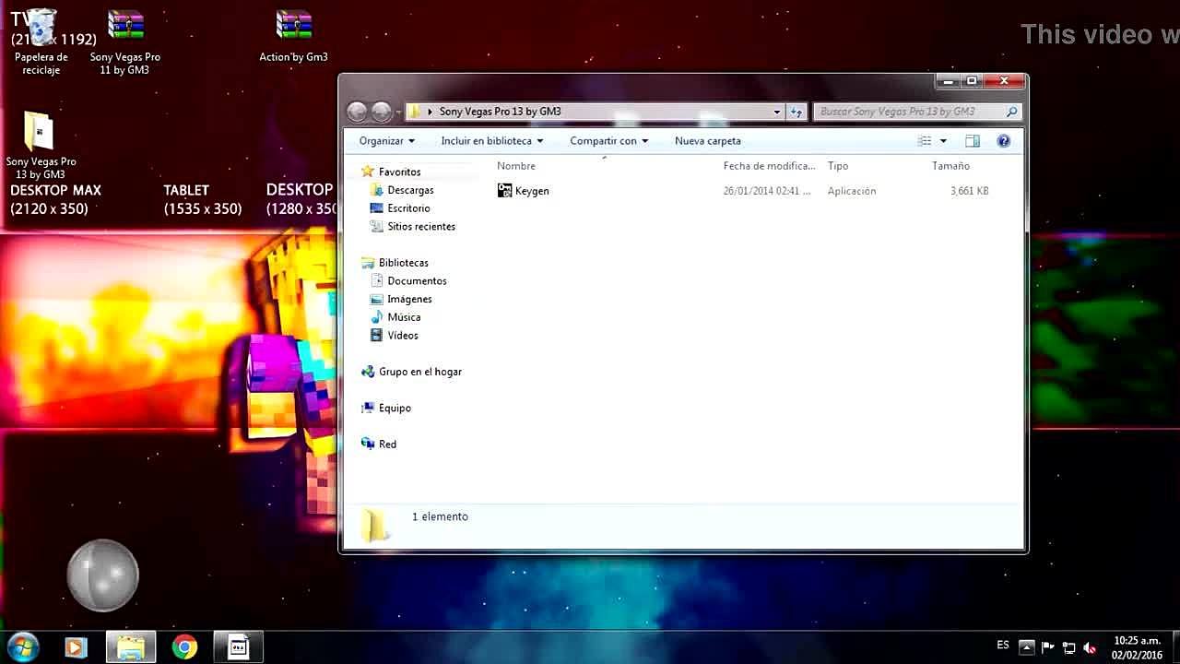Open the Organizar menu
The image size is (1180, 664).
point(386,141)
